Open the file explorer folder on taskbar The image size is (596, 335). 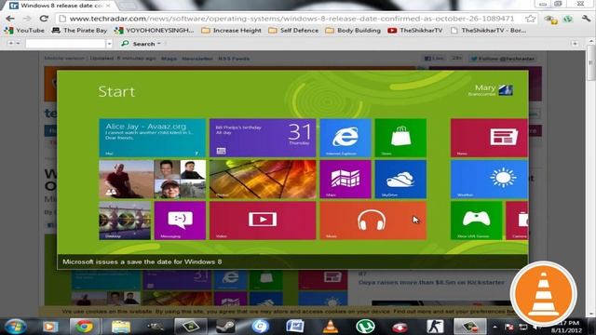click(121, 327)
